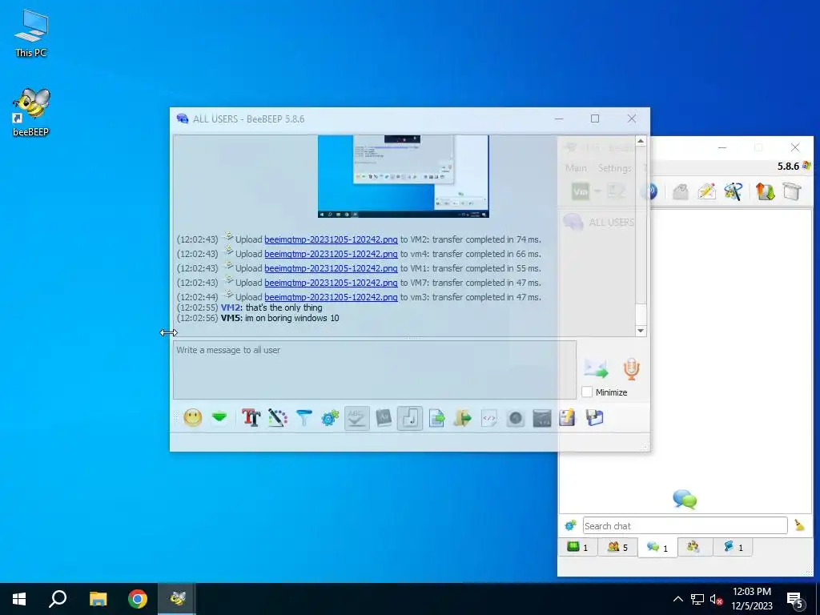Switch to the chat bubbles tab
Image resolution: width=820 pixels, height=615 pixels.
657,548
